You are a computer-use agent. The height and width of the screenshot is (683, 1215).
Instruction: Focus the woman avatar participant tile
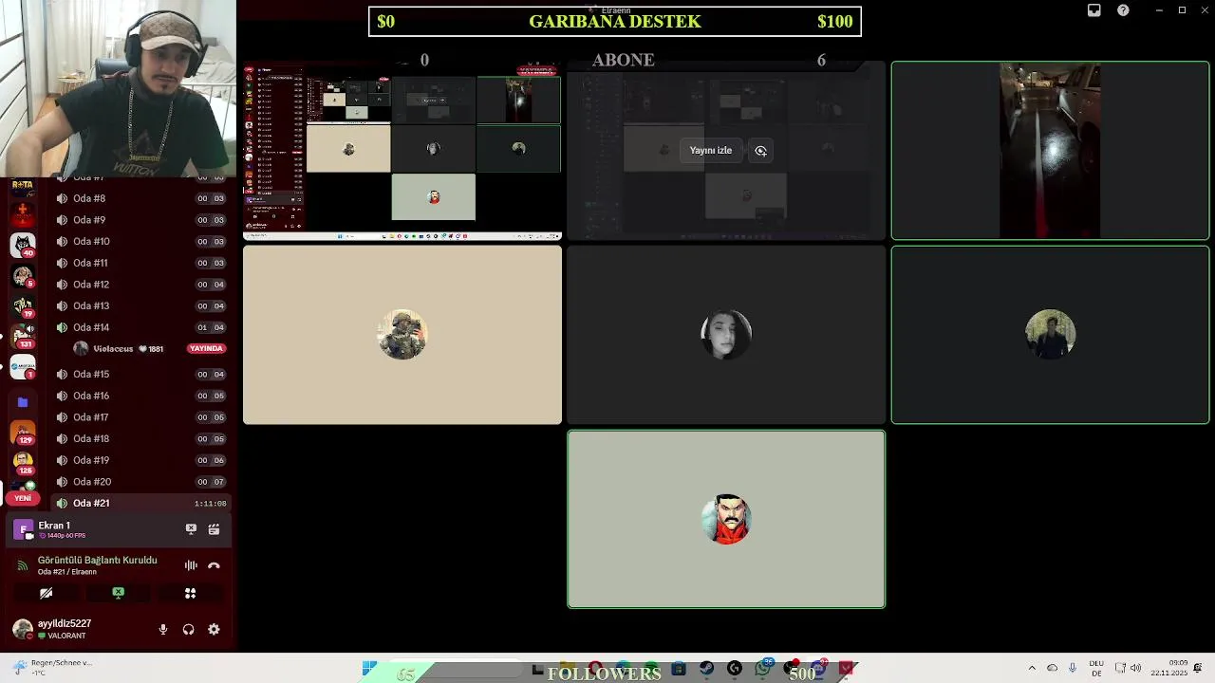(726, 335)
